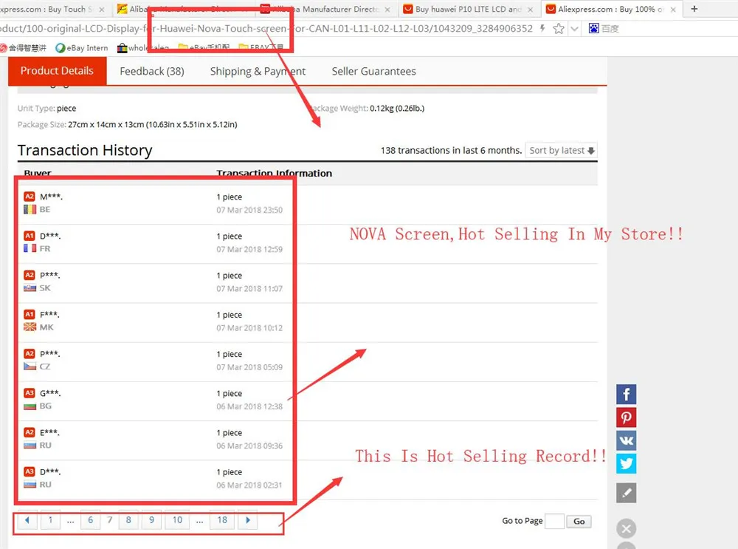
Task: Select the Baidu search engine icon
Action: [x=594, y=28]
